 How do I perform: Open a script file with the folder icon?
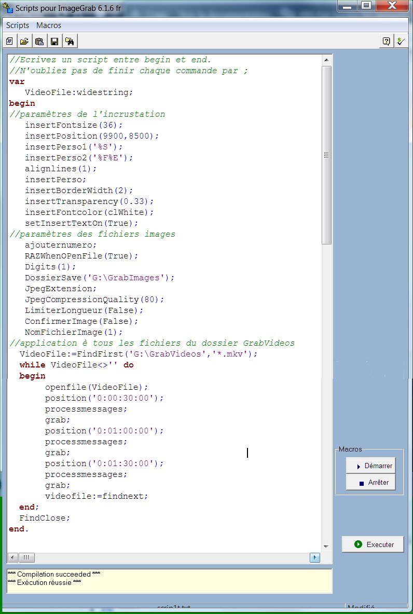(24, 42)
